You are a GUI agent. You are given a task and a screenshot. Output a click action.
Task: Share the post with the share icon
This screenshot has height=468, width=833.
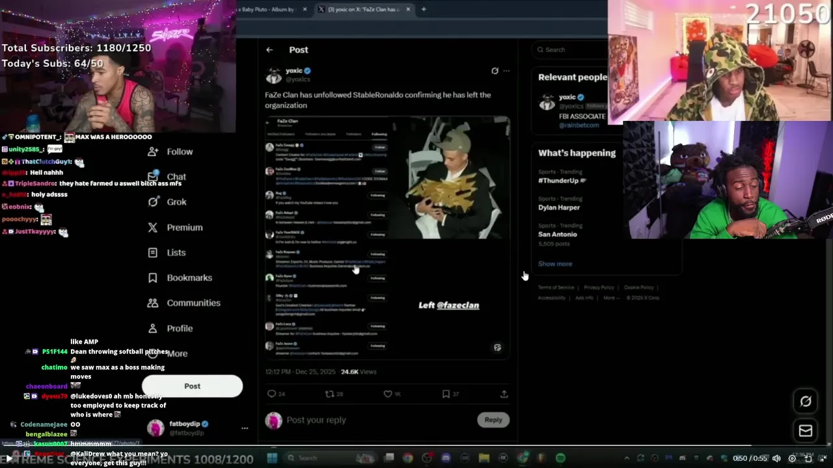pos(504,394)
